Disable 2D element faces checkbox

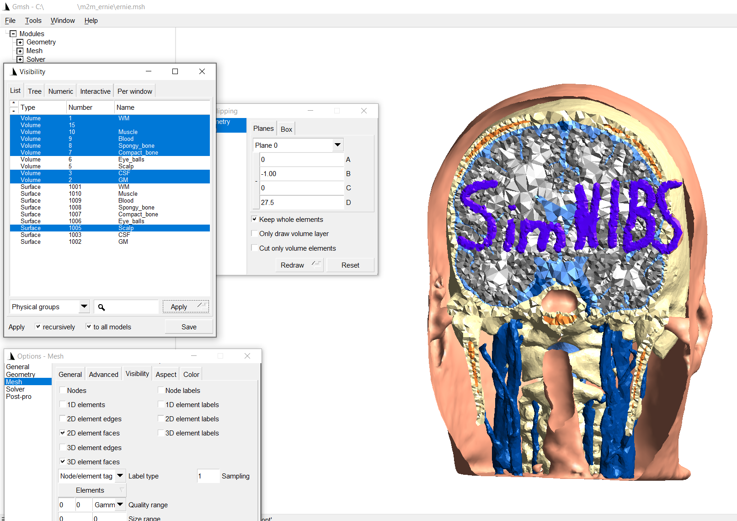[63, 433]
